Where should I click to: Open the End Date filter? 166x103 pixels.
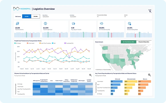pos(73,16)
